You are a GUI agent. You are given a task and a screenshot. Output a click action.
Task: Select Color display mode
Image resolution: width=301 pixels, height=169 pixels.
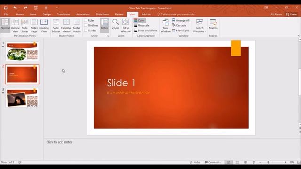(x=140, y=20)
